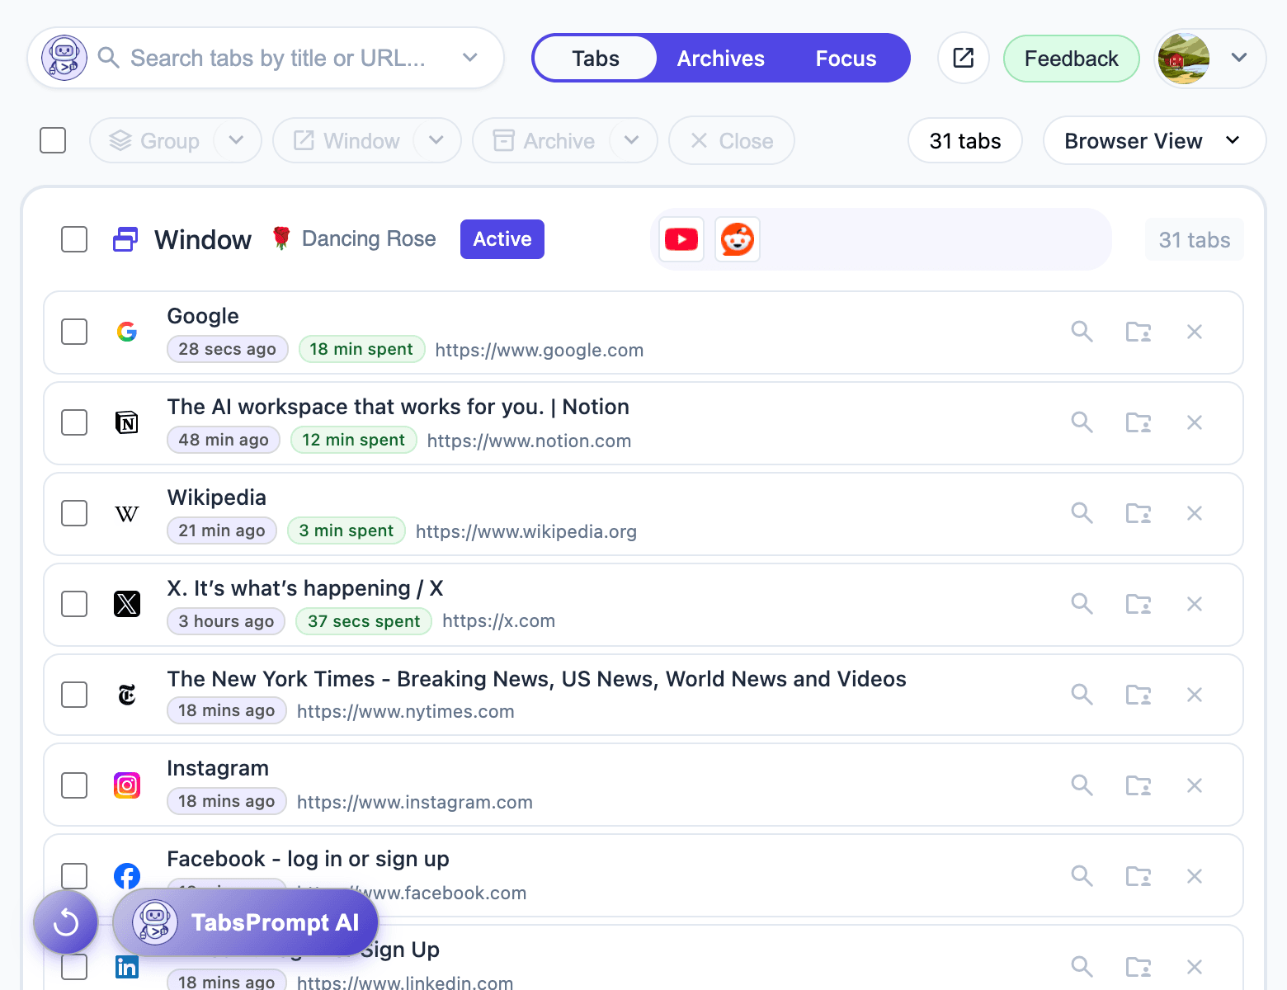Open the Browser View dropdown
The height and width of the screenshot is (990, 1287).
point(1153,140)
